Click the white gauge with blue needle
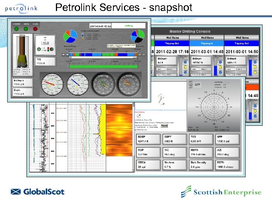This screenshot has width=272, height=204. 78,84
